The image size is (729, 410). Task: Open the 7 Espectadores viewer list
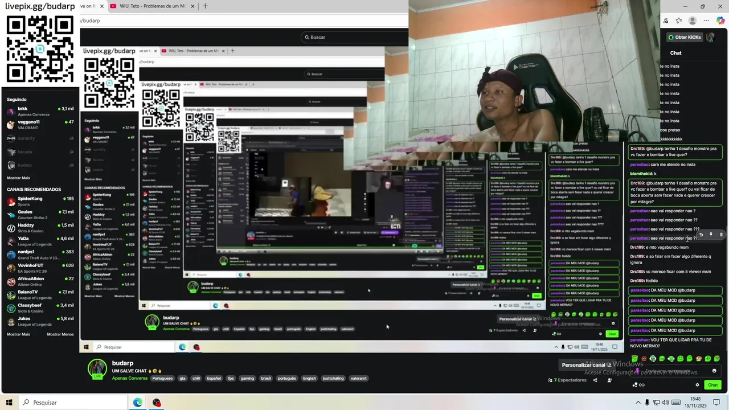click(567, 380)
